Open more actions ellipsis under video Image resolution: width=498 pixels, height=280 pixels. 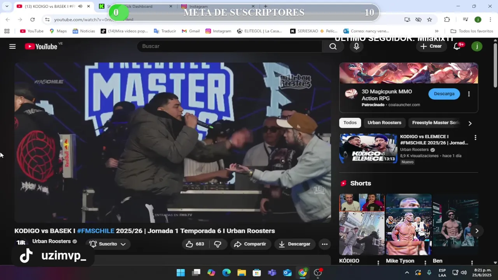click(324, 244)
